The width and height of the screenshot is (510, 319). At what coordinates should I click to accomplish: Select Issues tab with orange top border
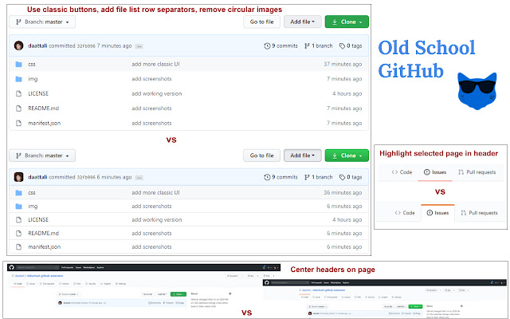tap(437, 213)
